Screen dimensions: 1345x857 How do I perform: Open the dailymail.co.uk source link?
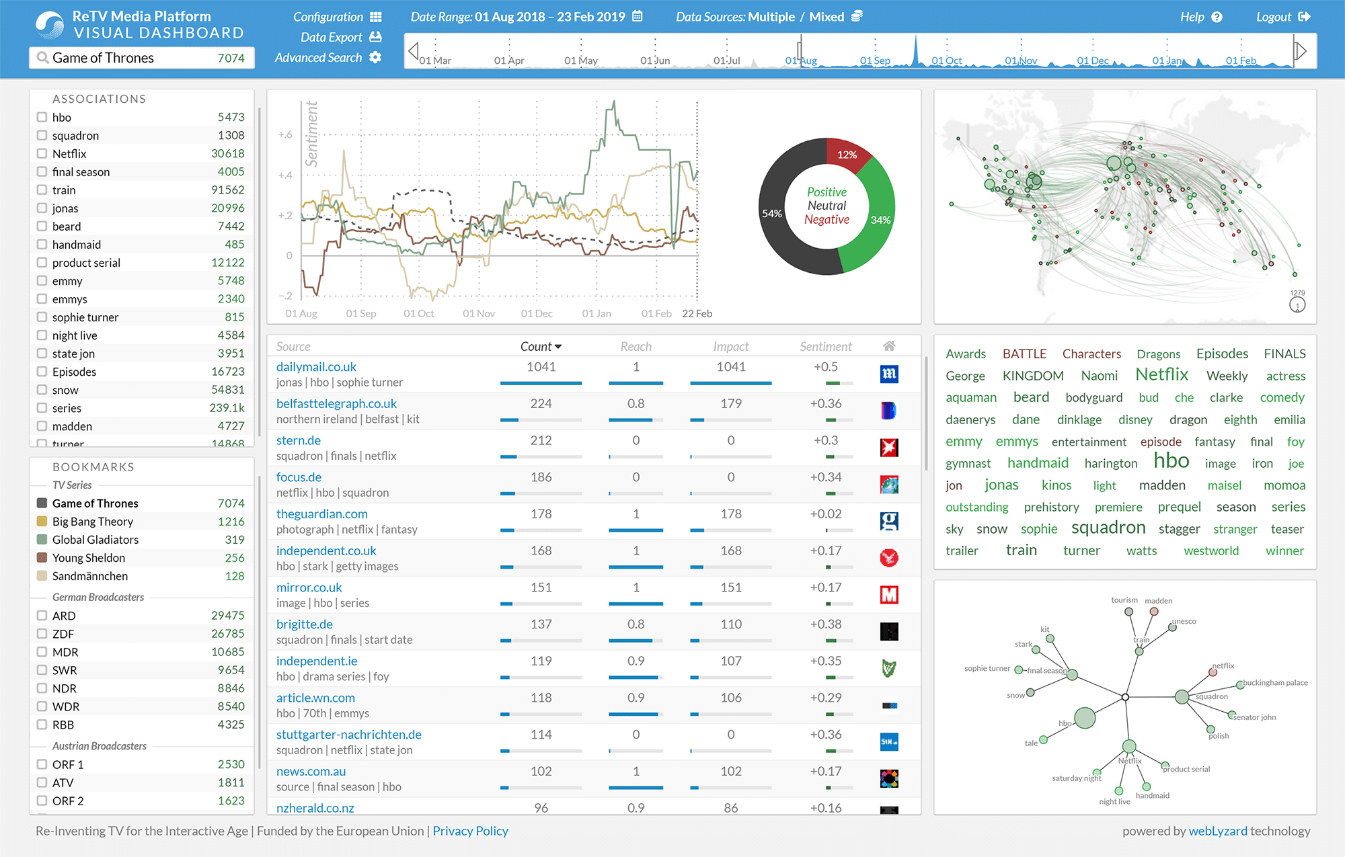(x=316, y=366)
